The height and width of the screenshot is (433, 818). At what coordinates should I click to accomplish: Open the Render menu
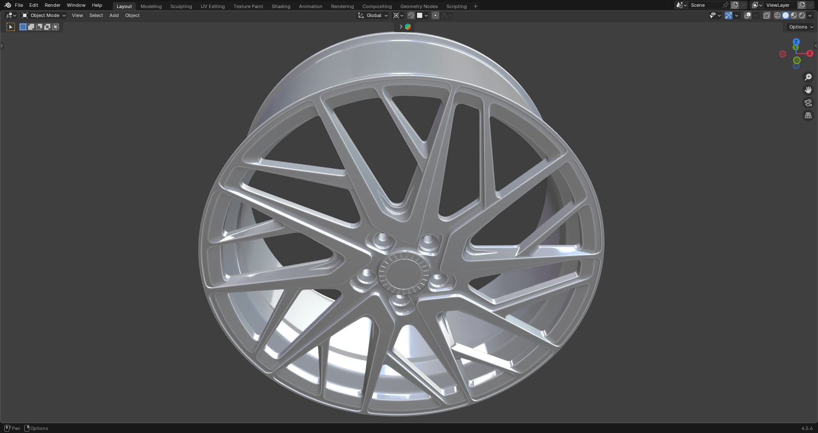click(52, 5)
